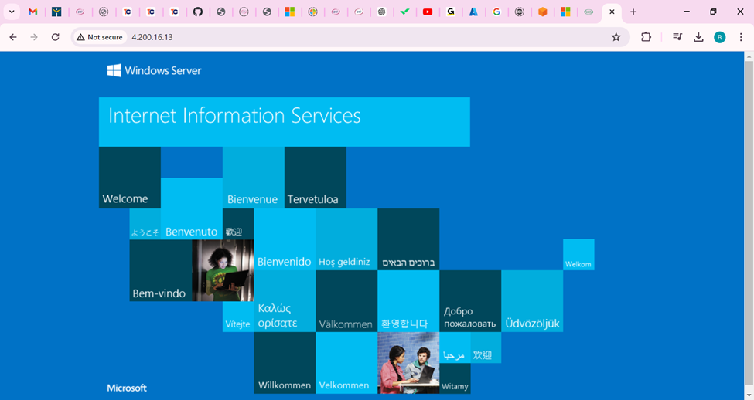Bookmark this page with the star icon
The image size is (754, 400).
tap(616, 37)
